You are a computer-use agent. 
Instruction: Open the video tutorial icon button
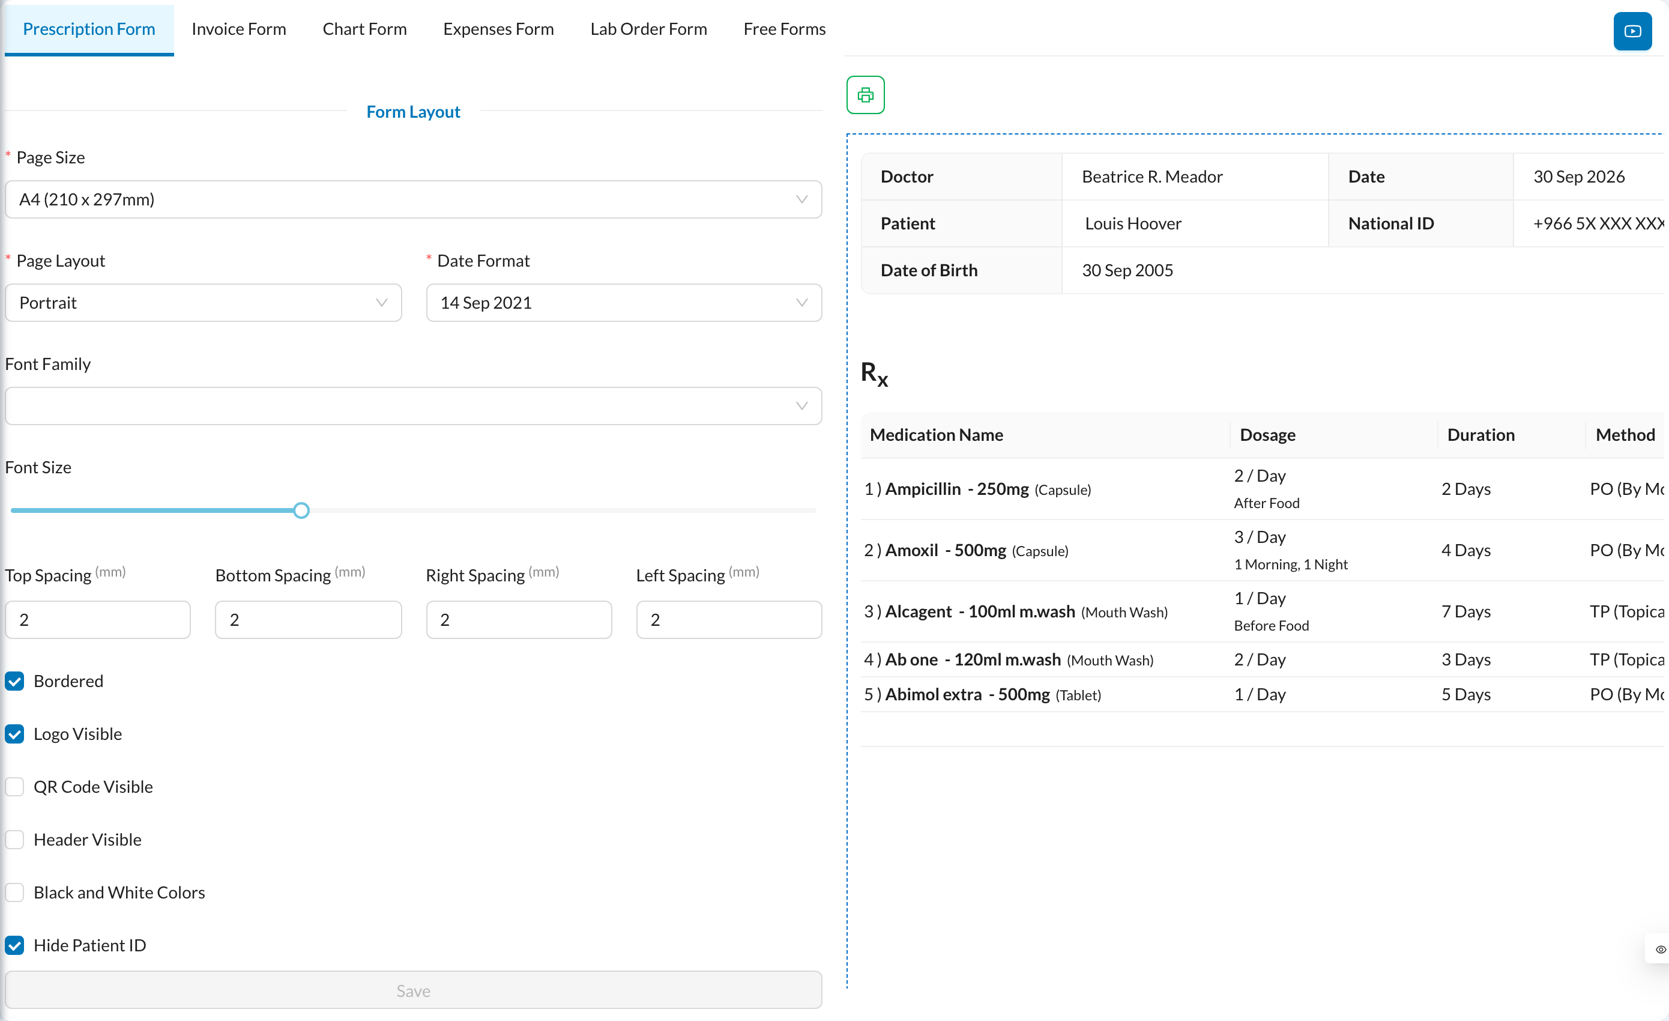(x=1632, y=31)
